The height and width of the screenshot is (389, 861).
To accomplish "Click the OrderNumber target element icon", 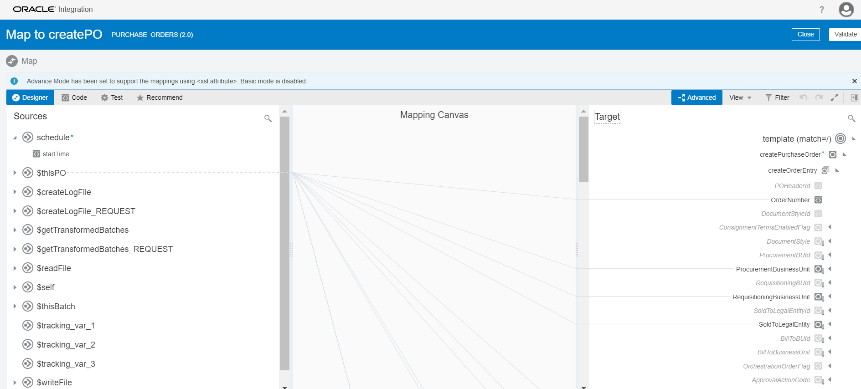I will (818, 200).
